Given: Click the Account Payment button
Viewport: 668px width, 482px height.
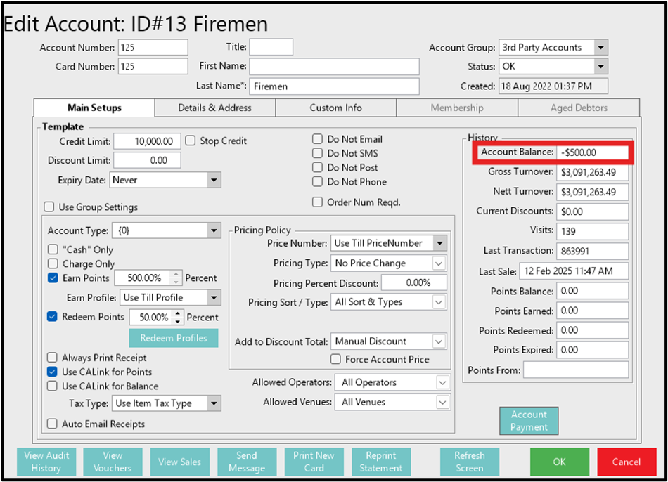Looking at the screenshot, I should tap(529, 421).
